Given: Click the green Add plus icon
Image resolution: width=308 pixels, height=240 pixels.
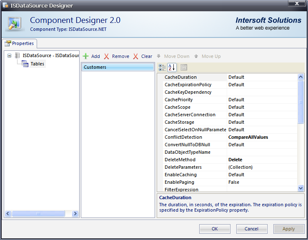Looking at the screenshot, I should point(86,56).
